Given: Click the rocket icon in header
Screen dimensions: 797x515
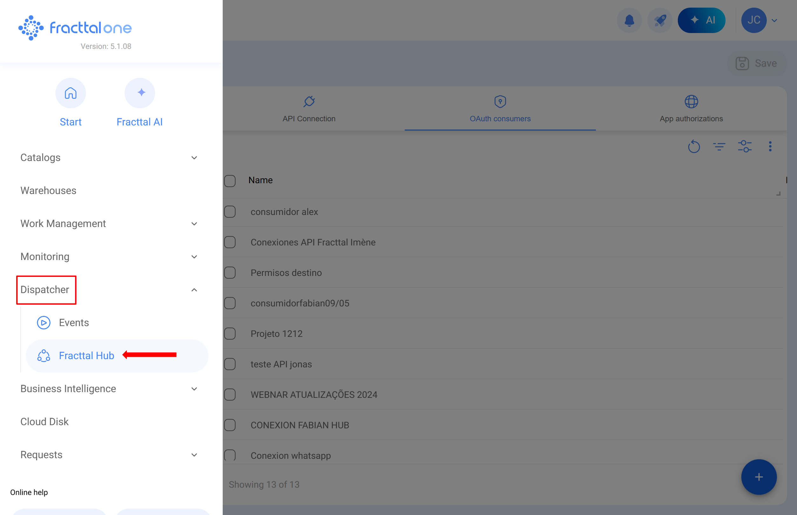Looking at the screenshot, I should pyautogui.click(x=659, y=20).
